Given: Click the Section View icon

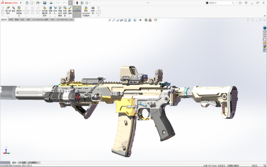Looking at the screenshot, I should point(122,20).
